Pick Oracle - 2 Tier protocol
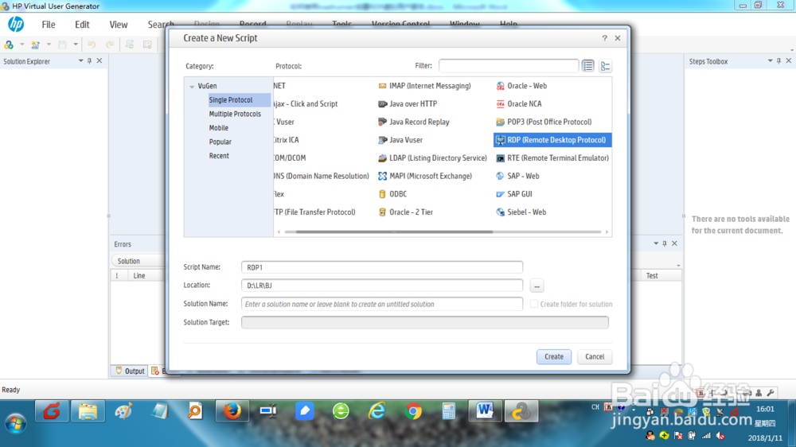This screenshot has height=447, width=796. click(406, 212)
